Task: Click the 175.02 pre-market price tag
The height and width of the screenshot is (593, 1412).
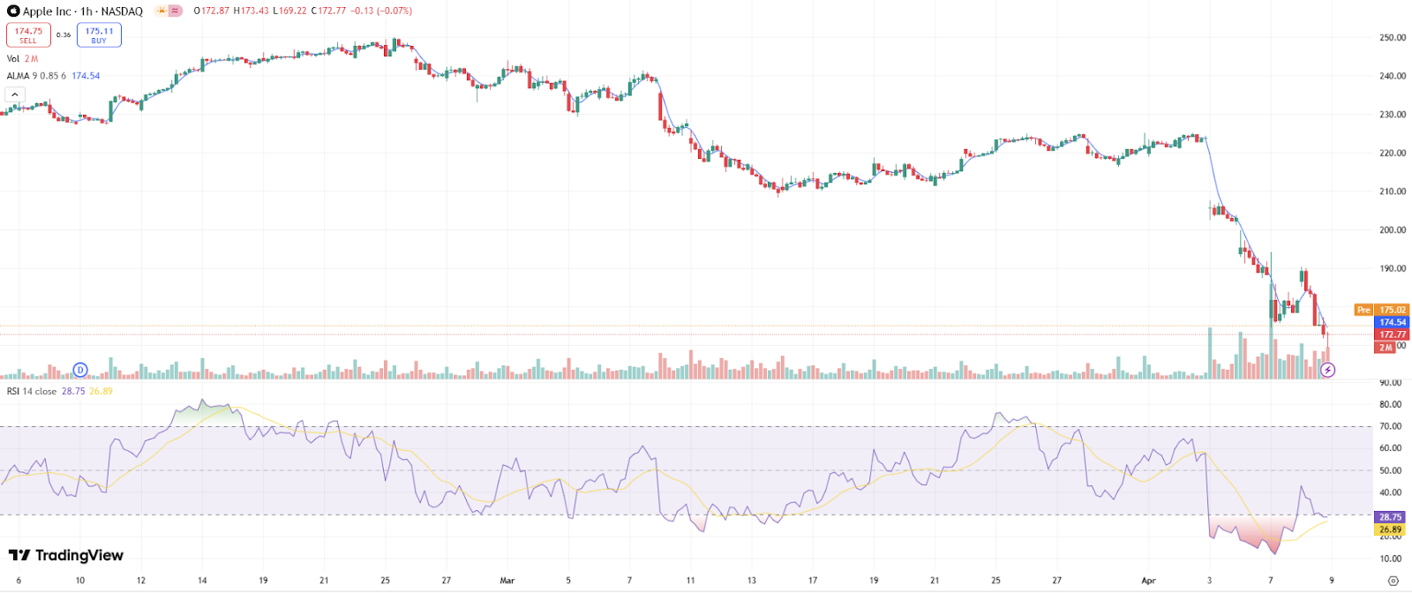Action: 1393,310
